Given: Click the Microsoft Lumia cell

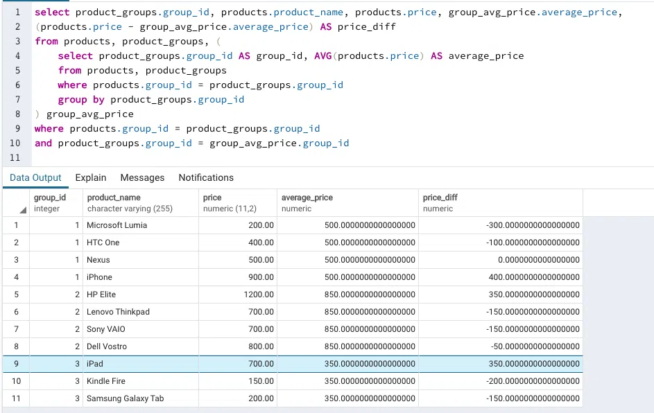Looking at the screenshot, I should tap(141, 225).
